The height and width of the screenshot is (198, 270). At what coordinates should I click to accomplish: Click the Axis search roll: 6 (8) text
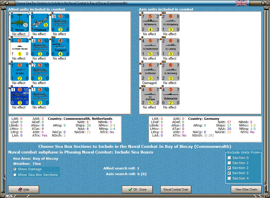[x=126, y=174]
